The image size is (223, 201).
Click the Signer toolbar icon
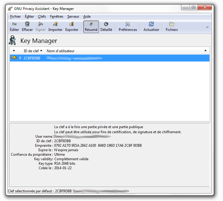pyautogui.click(x=40, y=27)
